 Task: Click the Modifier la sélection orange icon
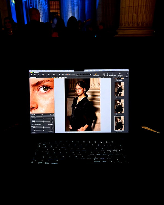click(x=96, y=74)
